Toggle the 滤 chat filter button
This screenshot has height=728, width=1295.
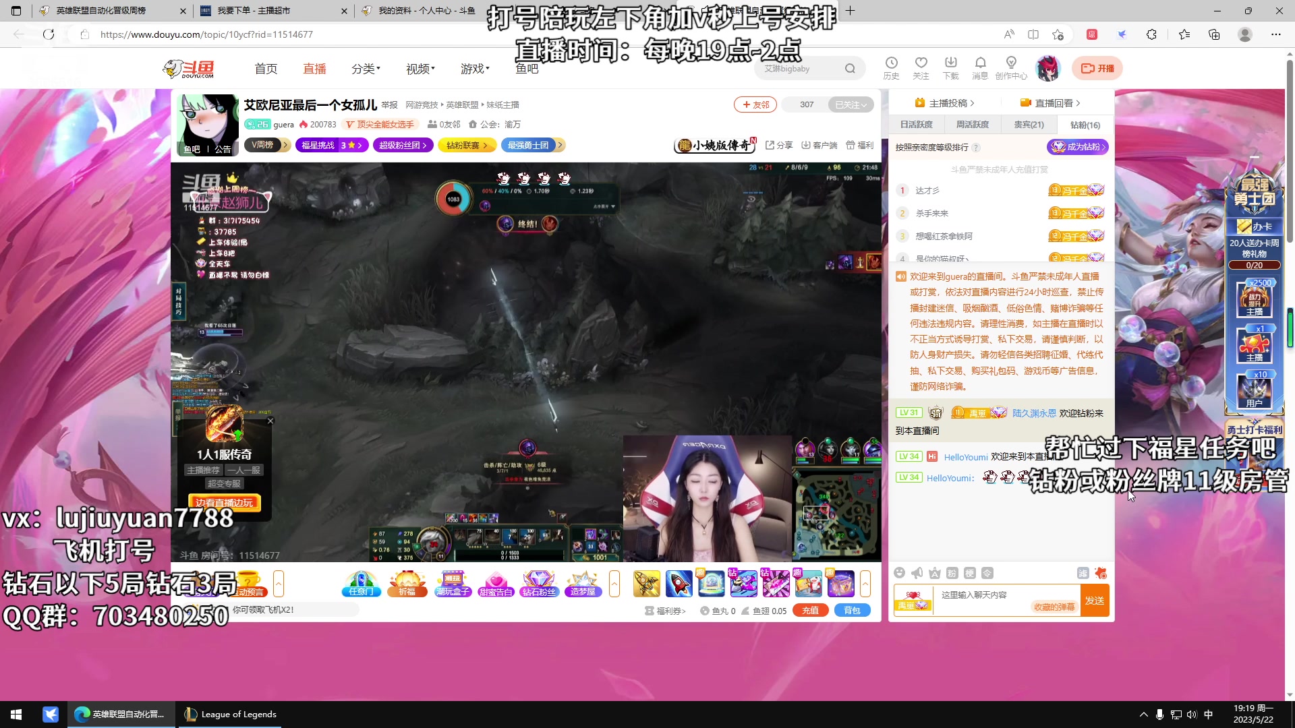pyautogui.click(x=1083, y=573)
